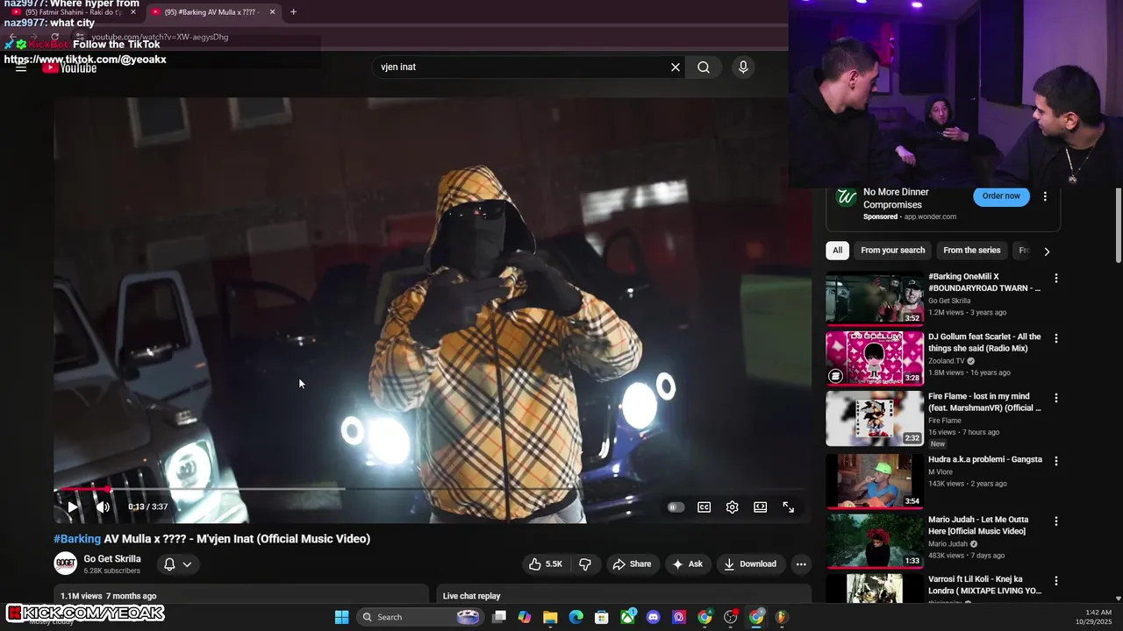Select the 'All' filter chip
Screen dimensions: 1123x631
[837, 251]
